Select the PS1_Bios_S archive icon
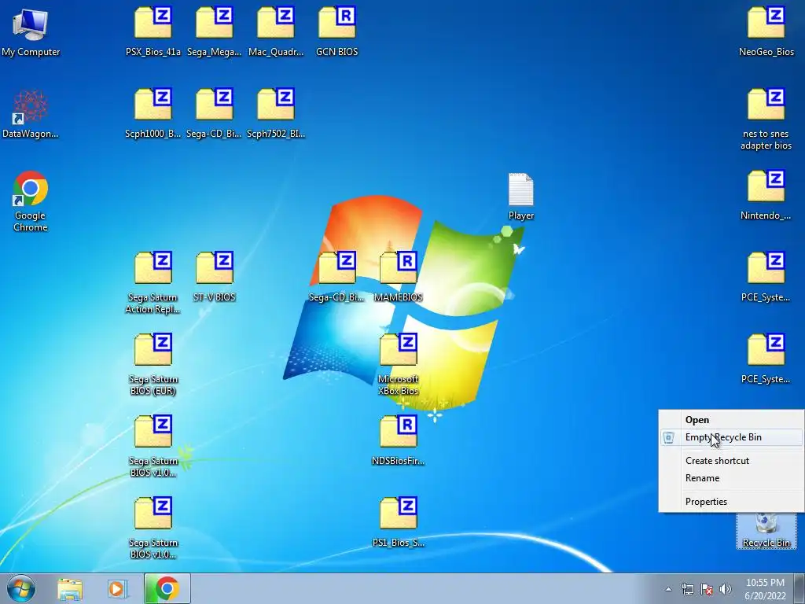805x604 pixels. click(398, 522)
